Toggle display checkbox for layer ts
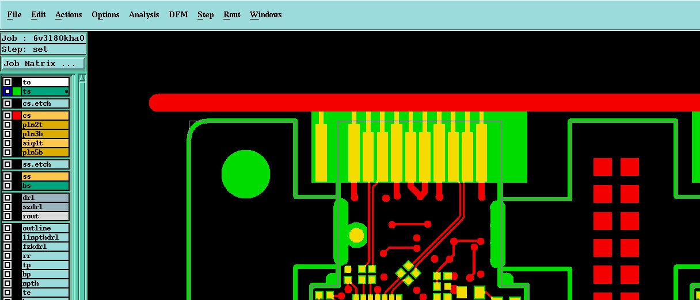This screenshot has width=700, height=300. 7,91
